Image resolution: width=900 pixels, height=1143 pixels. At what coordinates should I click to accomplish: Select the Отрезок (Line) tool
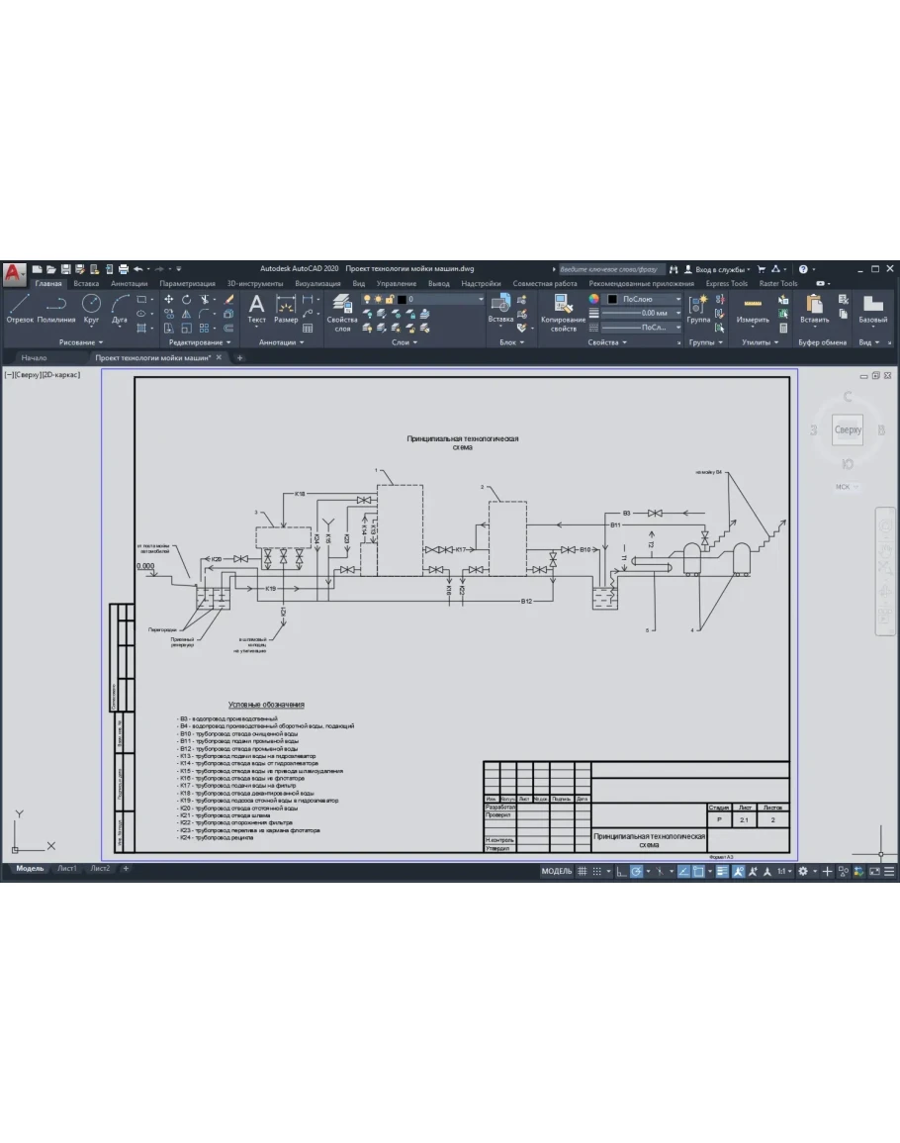click(20, 307)
